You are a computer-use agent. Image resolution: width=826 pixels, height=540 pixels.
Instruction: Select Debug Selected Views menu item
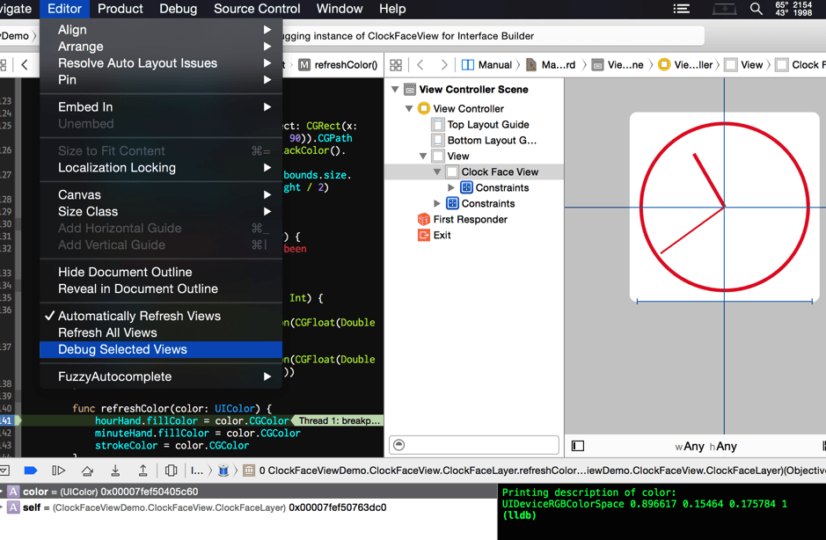(x=122, y=349)
